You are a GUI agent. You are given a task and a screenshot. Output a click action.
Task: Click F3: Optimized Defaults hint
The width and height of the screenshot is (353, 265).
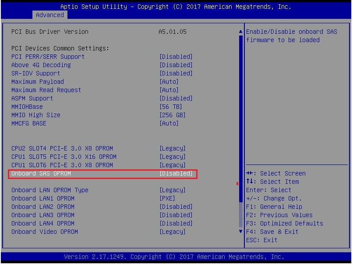click(x=284, y=223)
